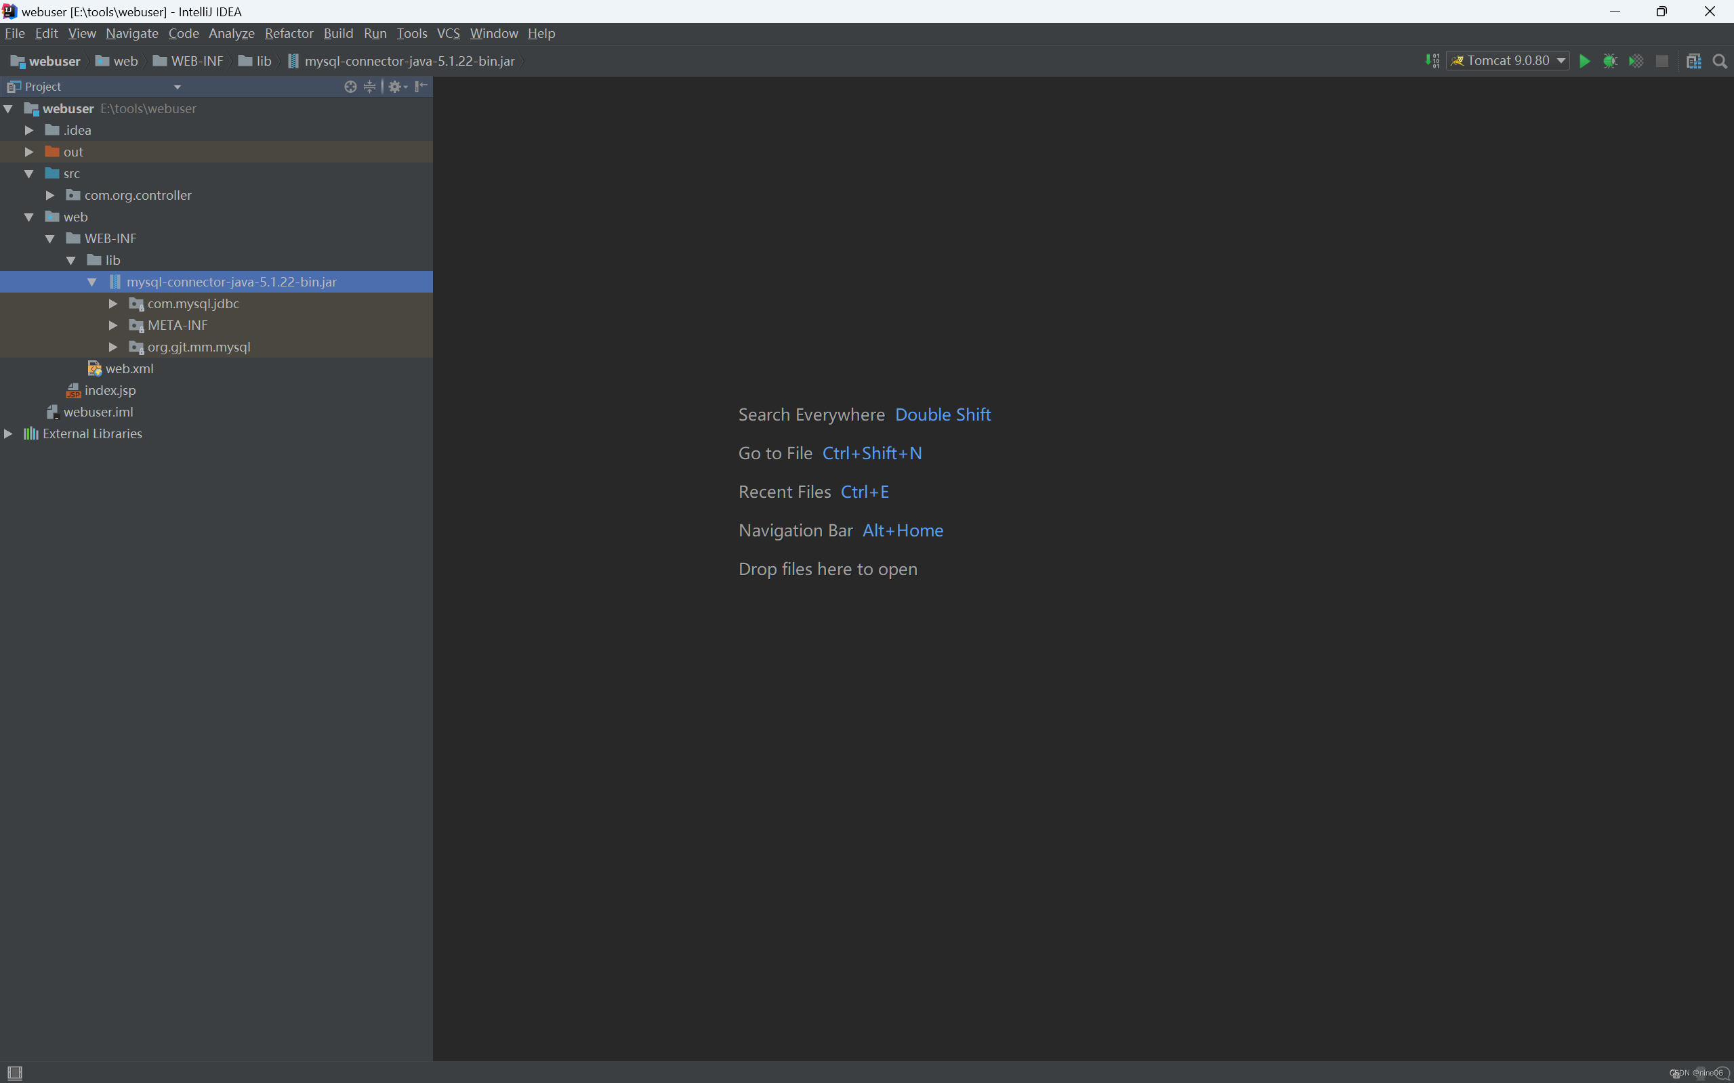Run with Coverage icon
1734x1083 pixels.
tap(1636, 62)
